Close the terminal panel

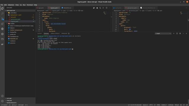tap(186, 33)
